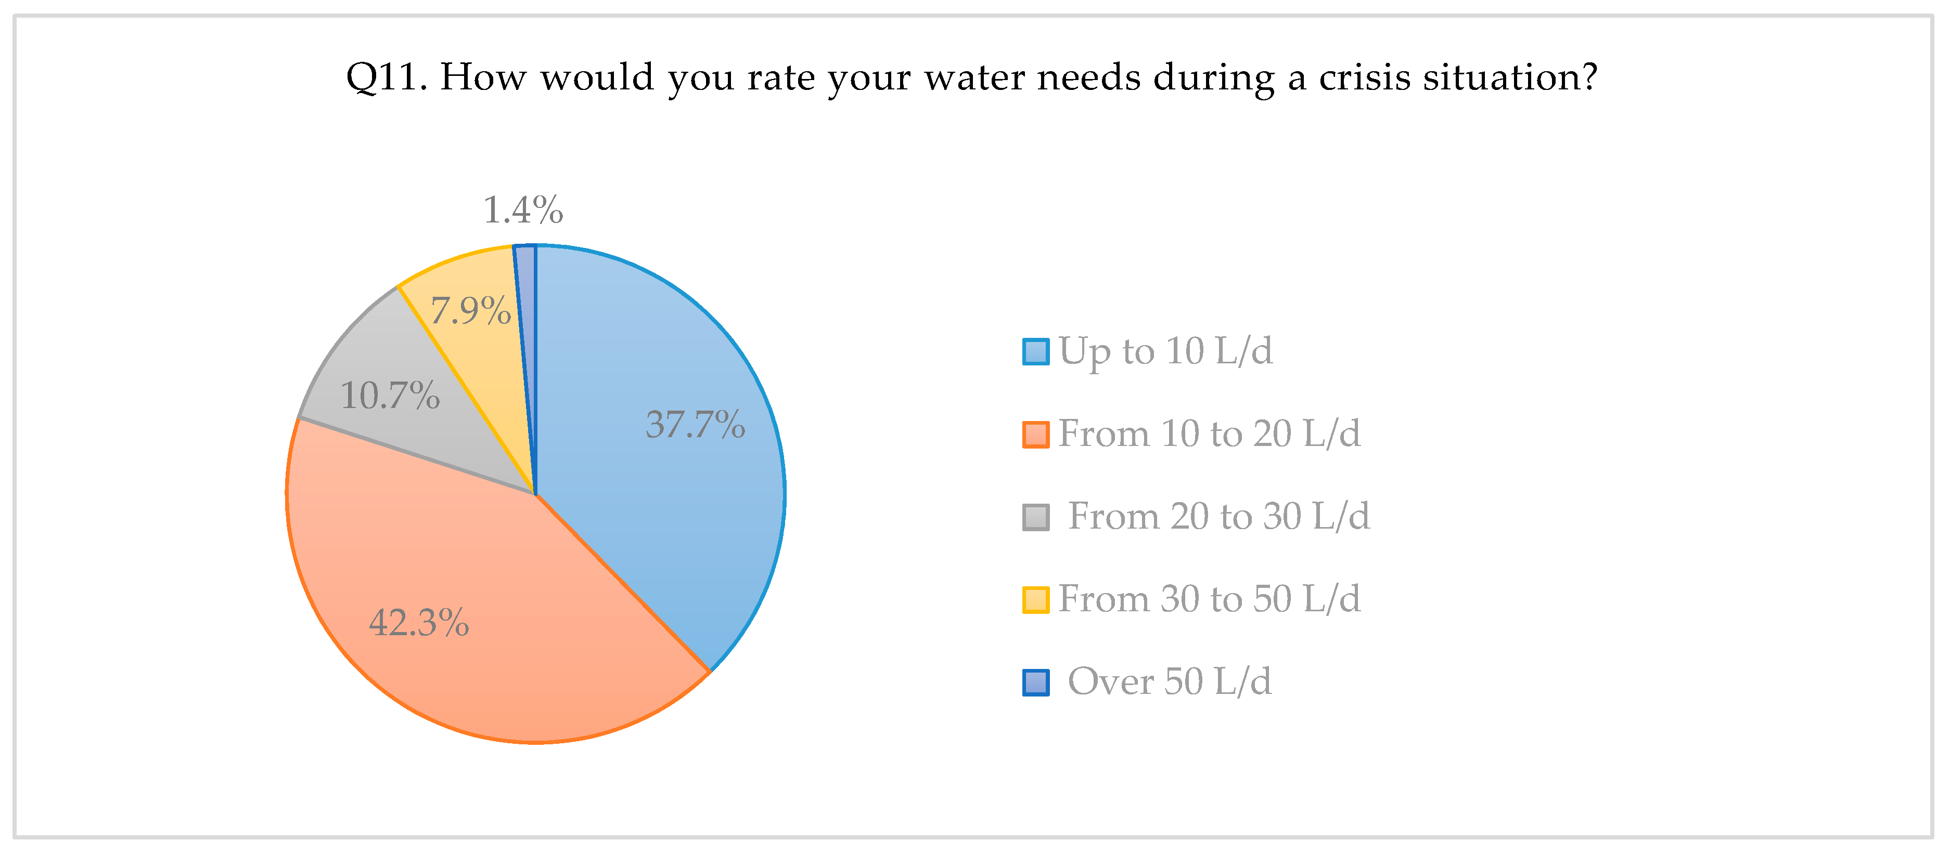1950x854 pixels.
Task: Click the yellow 'From 30 to 50 L/d' legend swatch
Action: (1035, 600)
